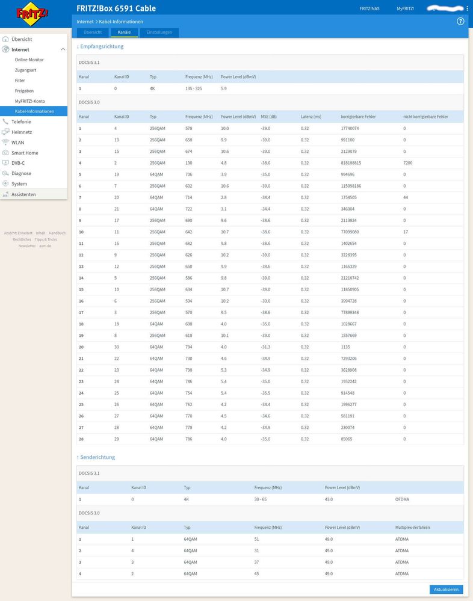Click error count 115098186
Image resolution: width=473 pixels, height=601 pixels.
click(351, 186)
